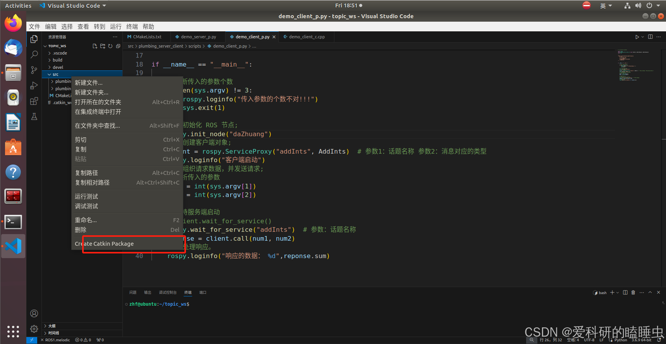Split the editor to the right
The width and height of the screenshot is (666, 344).
pos(650,37)
